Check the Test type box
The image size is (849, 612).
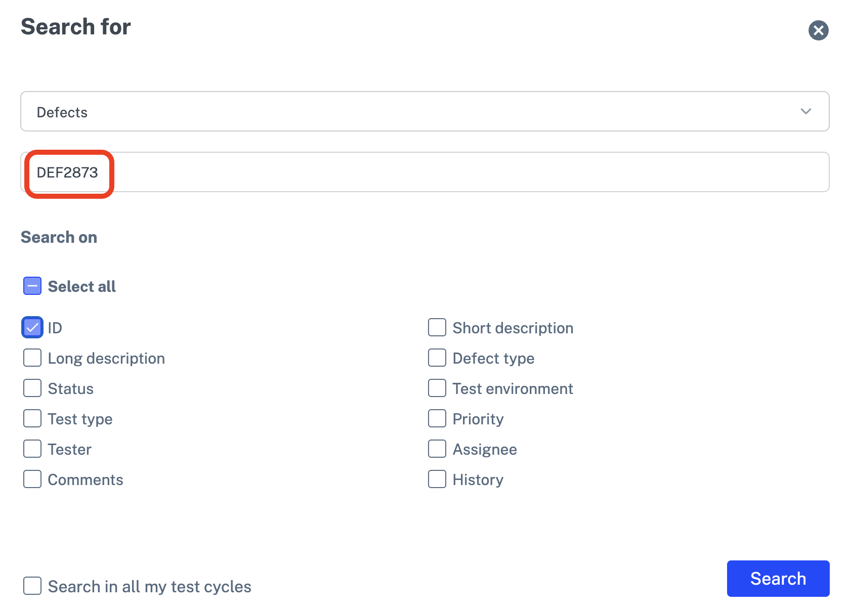point(32,419)
